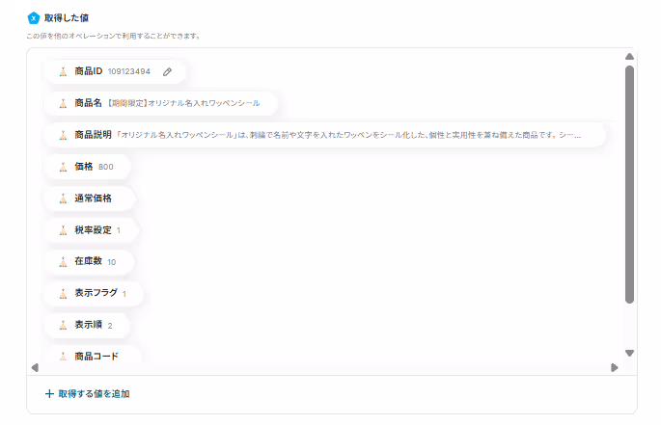The height and width of the screenshot is (425, 661).
Task: Click the app icon on 税率設定 row
Action: (63, 230)
